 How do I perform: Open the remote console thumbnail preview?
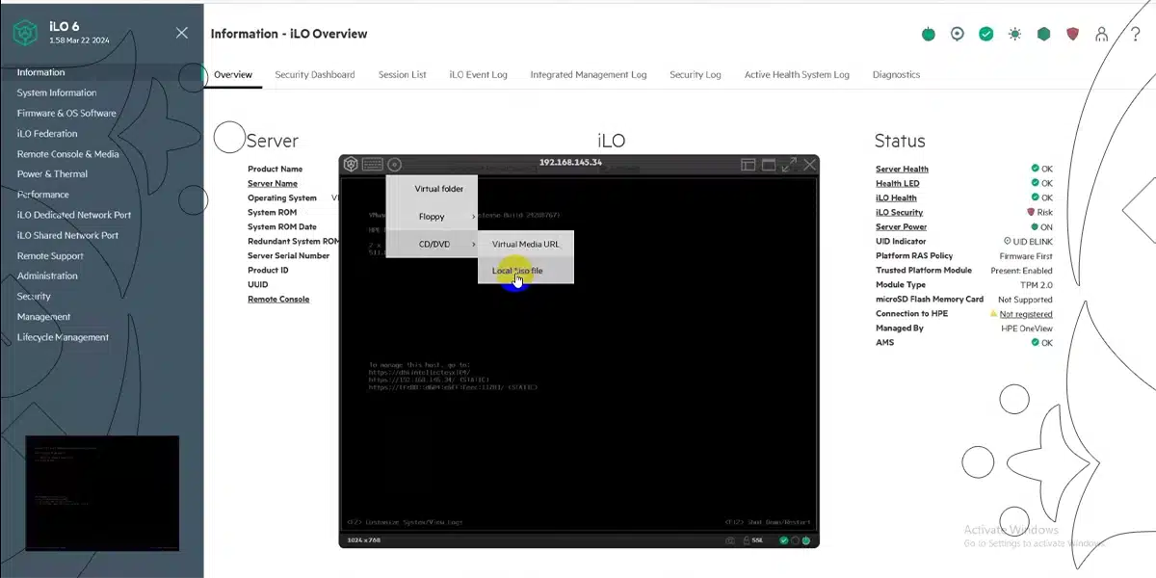point(102,492)
